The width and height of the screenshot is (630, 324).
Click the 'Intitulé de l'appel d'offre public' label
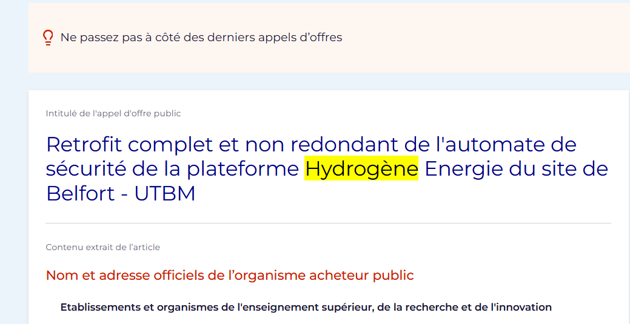(113, 113)
